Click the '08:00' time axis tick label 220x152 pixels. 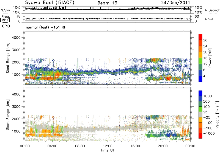pos(80,146)
